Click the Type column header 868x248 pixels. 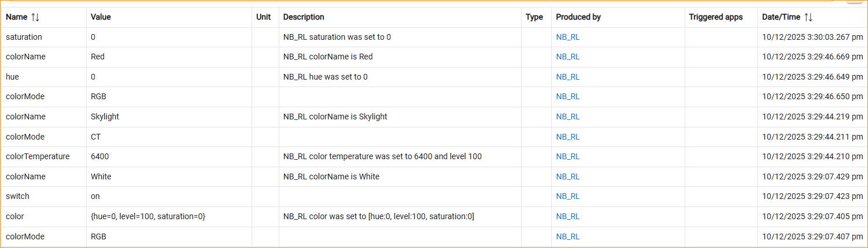point(534,17)
